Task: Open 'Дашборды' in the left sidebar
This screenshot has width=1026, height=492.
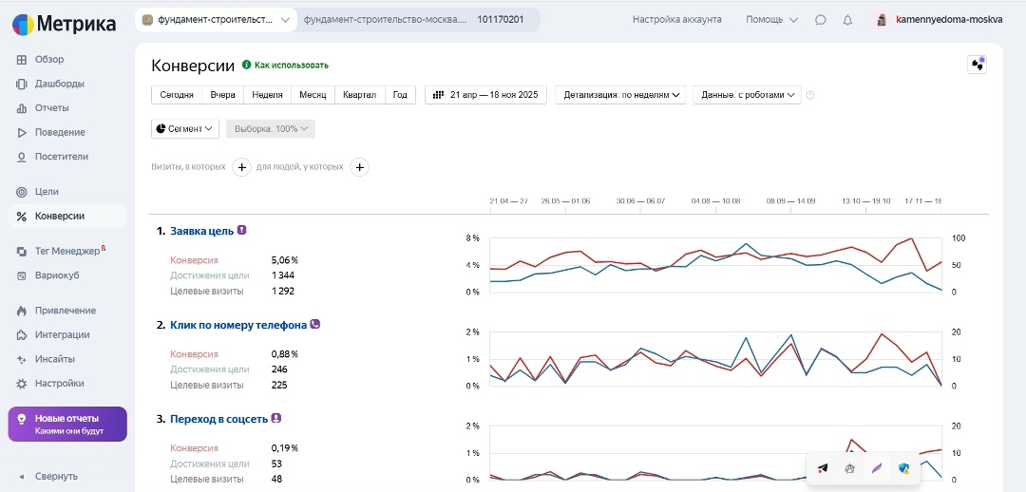Action: 59,84
